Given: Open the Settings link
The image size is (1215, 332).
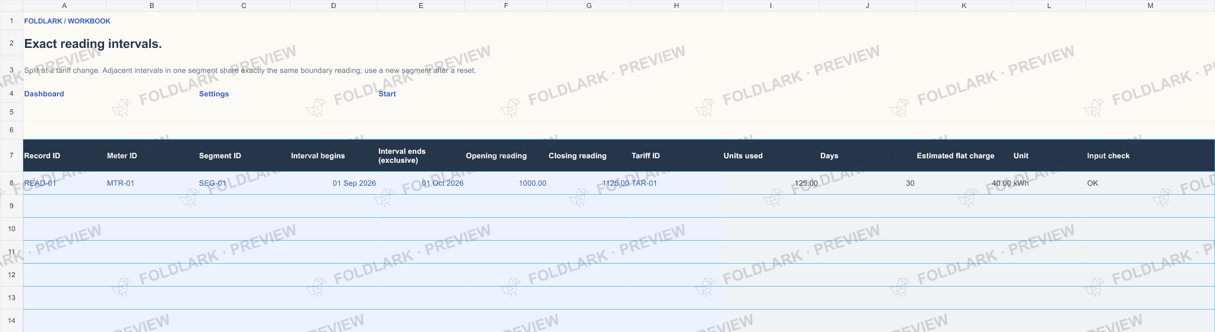Looking at the screenshot, I should click(x=214, y=94).
